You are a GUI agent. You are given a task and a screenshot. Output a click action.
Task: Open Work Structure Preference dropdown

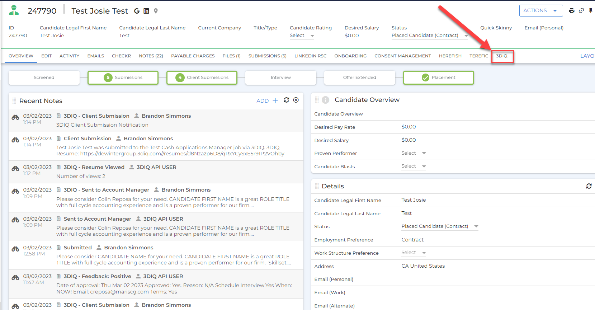point(414,253)
